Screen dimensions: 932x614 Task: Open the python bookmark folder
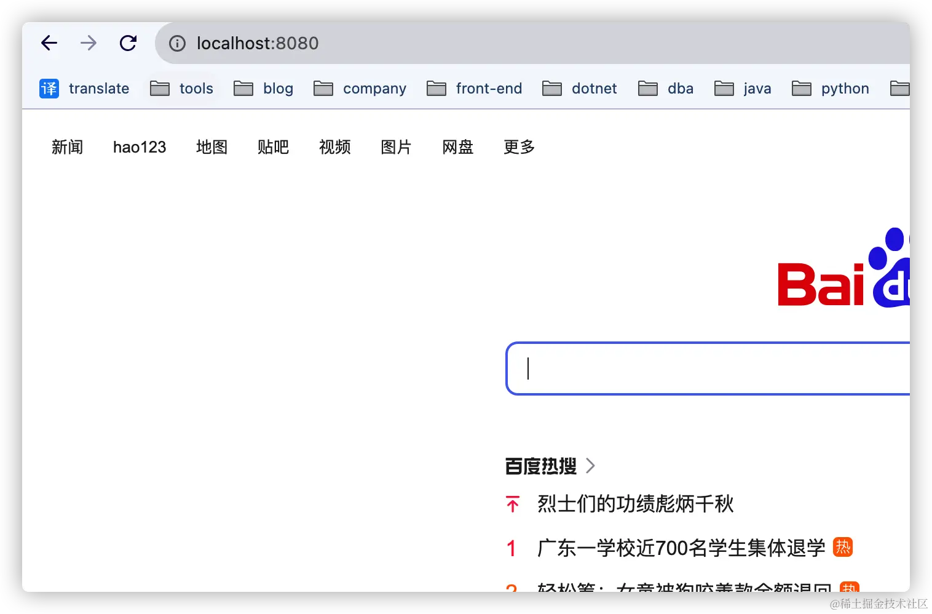(831, 89)
